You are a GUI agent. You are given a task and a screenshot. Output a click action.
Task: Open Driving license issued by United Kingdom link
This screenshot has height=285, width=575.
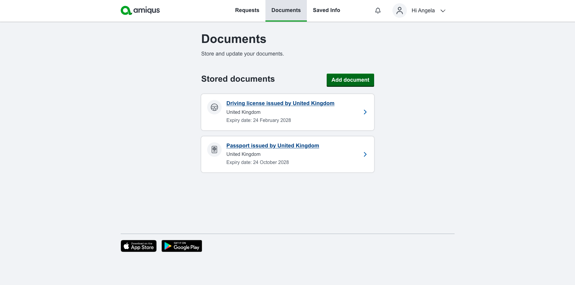(280, 103)
